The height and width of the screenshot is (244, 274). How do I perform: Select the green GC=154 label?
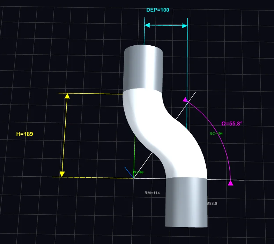point(216,134)
